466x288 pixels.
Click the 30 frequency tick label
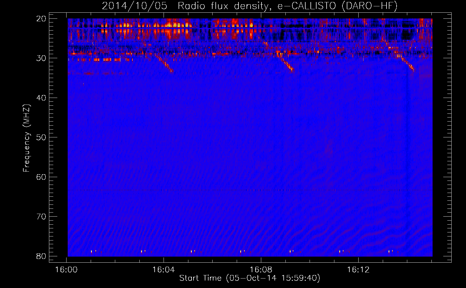41,58
